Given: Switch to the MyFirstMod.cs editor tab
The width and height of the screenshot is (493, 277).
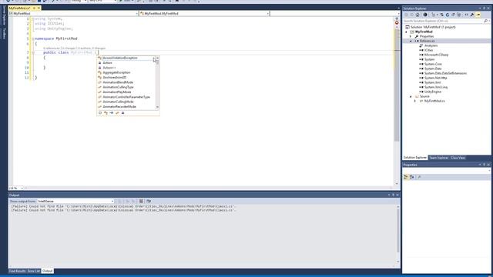Looking at the screenshot, I should click(19, 8).
